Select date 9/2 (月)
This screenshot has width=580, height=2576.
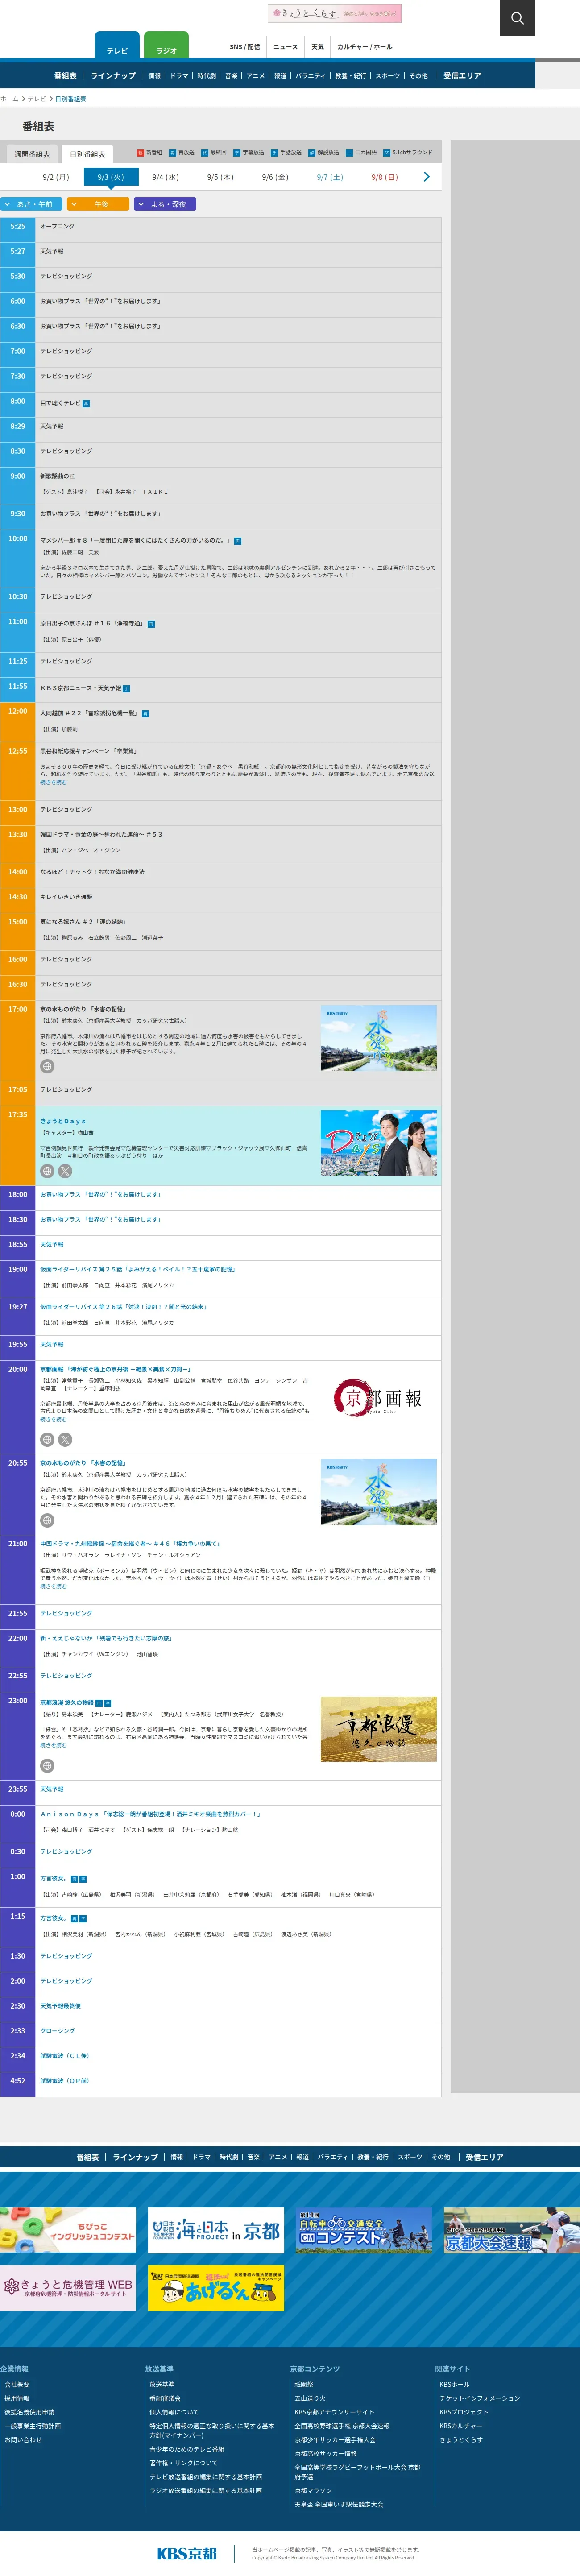56,177
